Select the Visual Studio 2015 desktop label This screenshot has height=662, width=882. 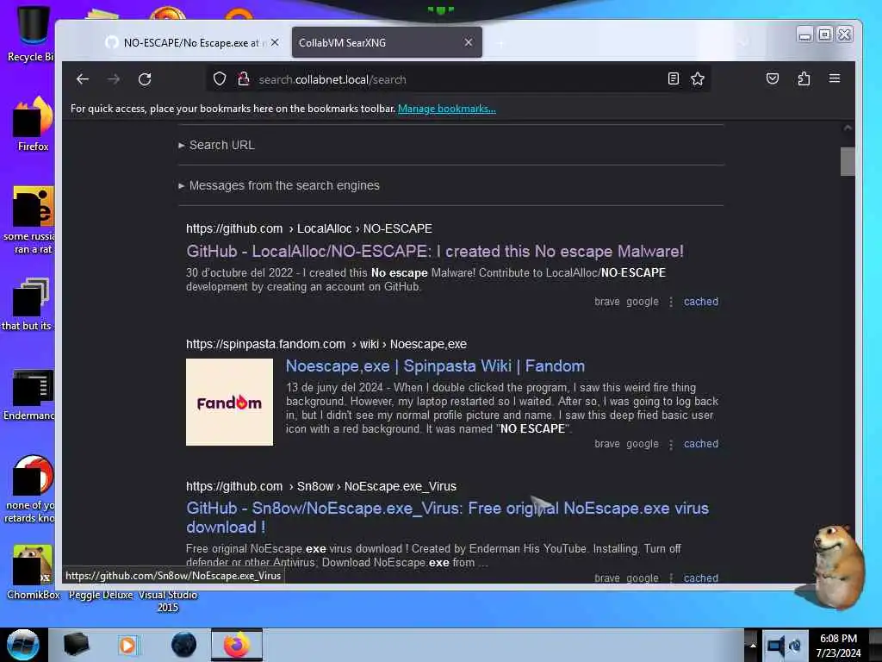(x=168, y=601)
